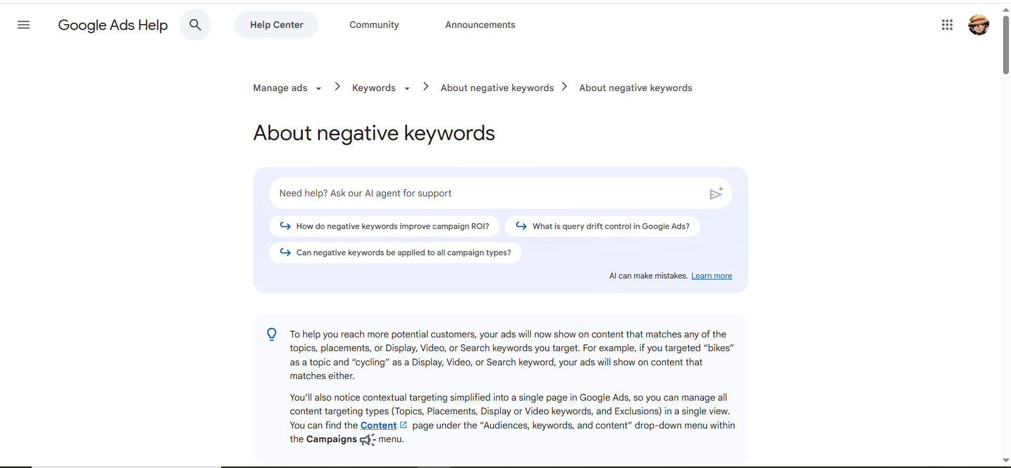Image resolution: width=1011 pixels, height=468 pixels.
Task: Click the lightbulb tip icon
Action: 272,334
